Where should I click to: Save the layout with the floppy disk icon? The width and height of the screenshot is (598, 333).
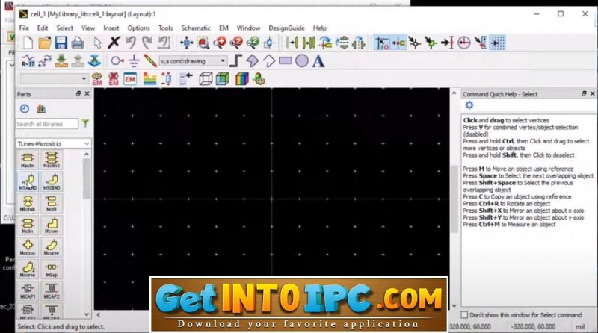coord(61,43)
